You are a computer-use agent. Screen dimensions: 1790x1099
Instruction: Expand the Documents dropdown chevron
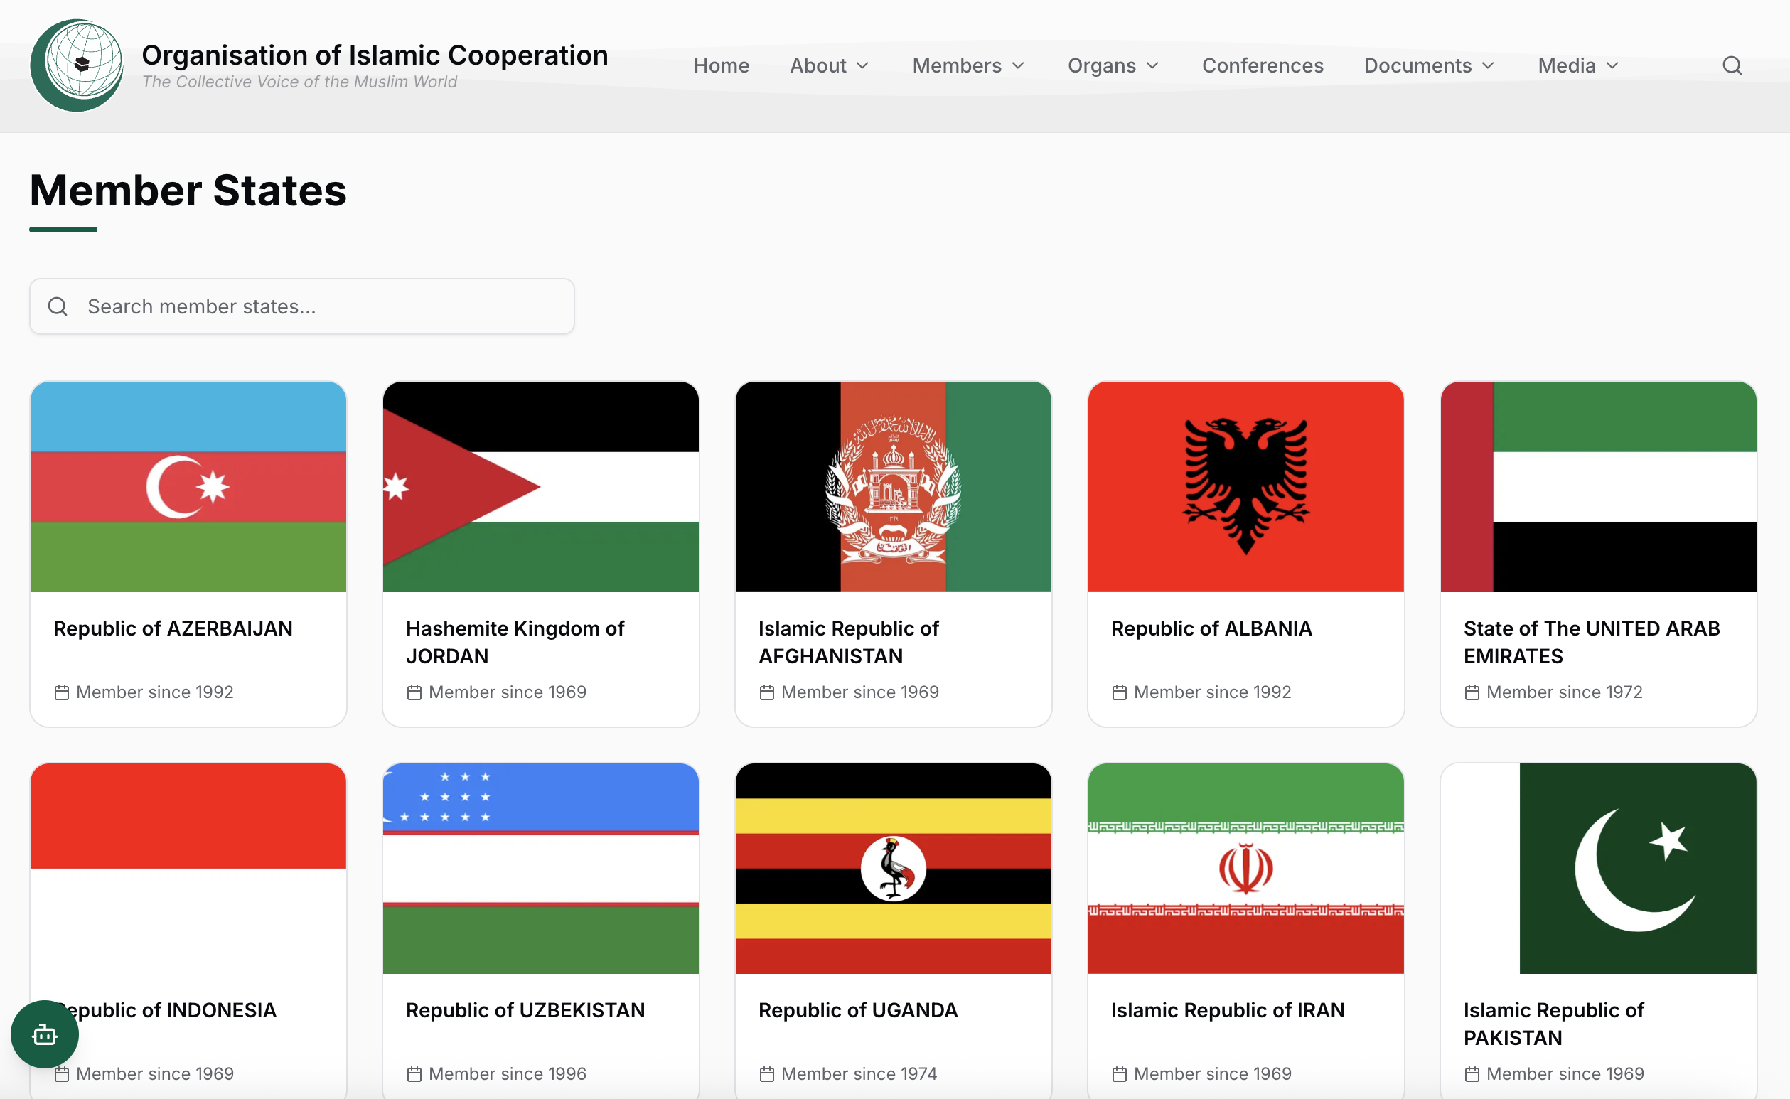click(x=1488, y=66)
